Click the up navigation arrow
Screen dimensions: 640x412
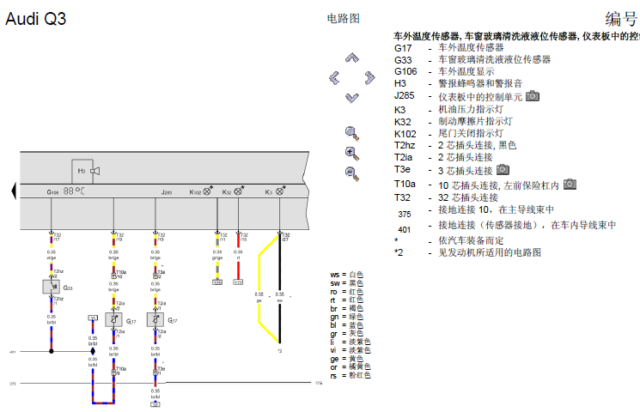(x=352, y=58)
